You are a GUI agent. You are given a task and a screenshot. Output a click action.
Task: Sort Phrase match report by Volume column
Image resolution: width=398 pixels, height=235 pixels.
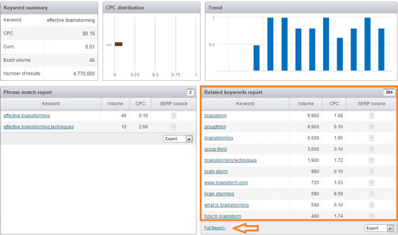point(115,103)
